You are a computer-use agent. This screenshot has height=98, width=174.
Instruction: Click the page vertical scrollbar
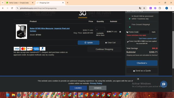tap(173, 50)
